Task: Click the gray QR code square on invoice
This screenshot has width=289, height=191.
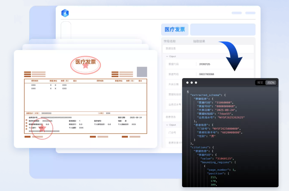Action: (142, 72)
